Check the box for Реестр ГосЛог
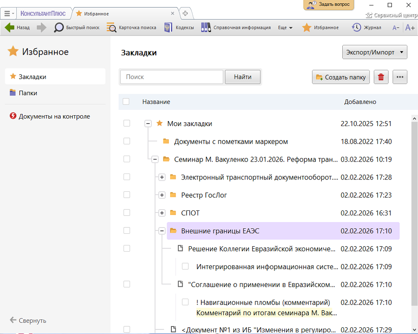This screenshot has width=418, height=334. pos(127,195)
